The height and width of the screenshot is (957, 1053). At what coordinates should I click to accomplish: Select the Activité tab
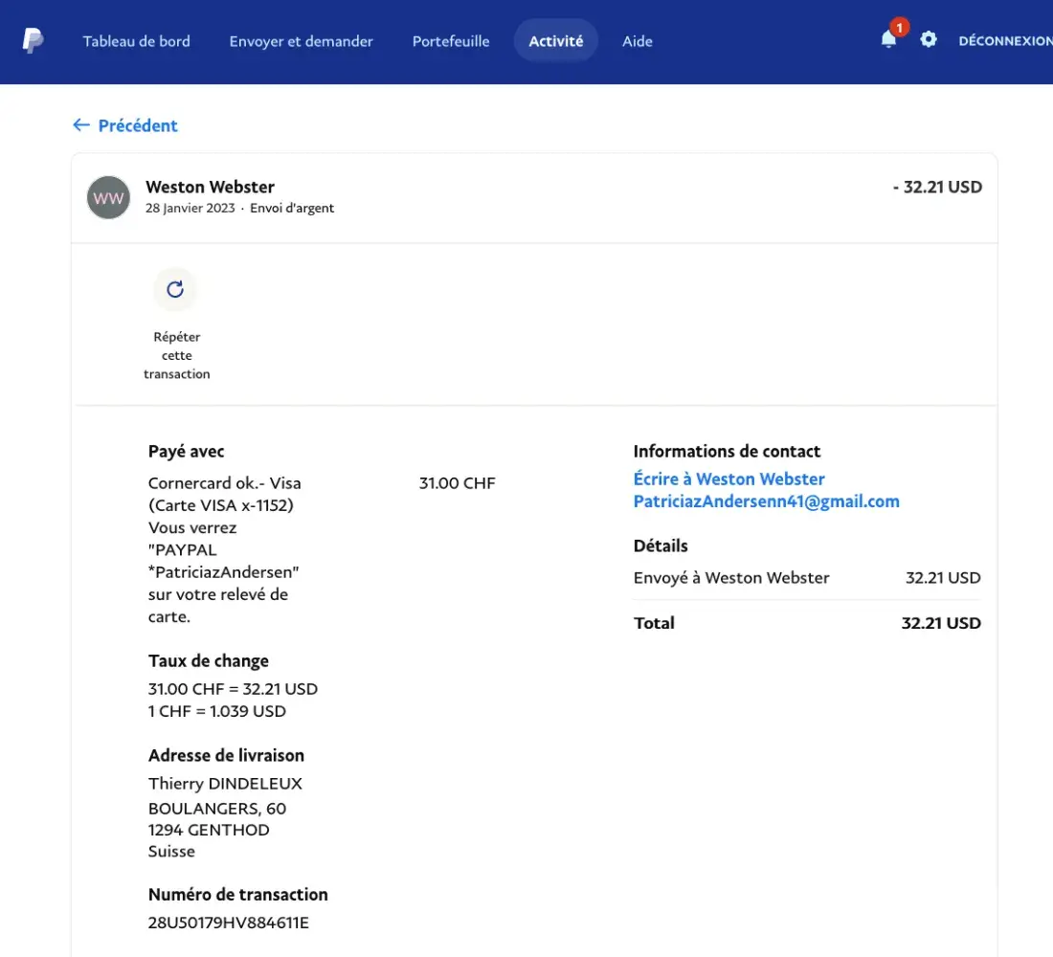pyautogui.click(x=556, y=41)
